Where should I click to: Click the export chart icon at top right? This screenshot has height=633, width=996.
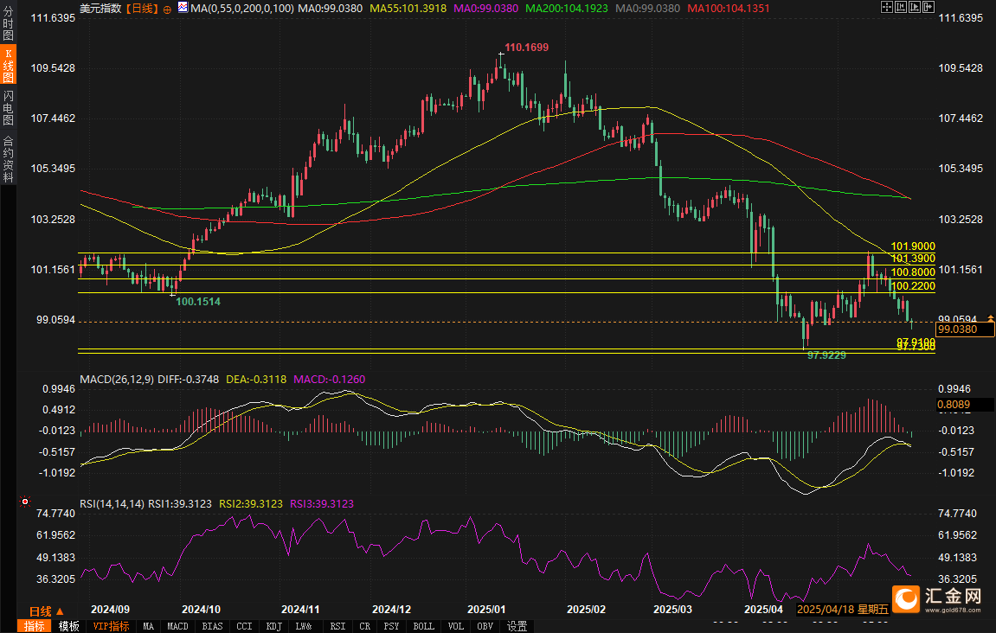pos(929,8)
